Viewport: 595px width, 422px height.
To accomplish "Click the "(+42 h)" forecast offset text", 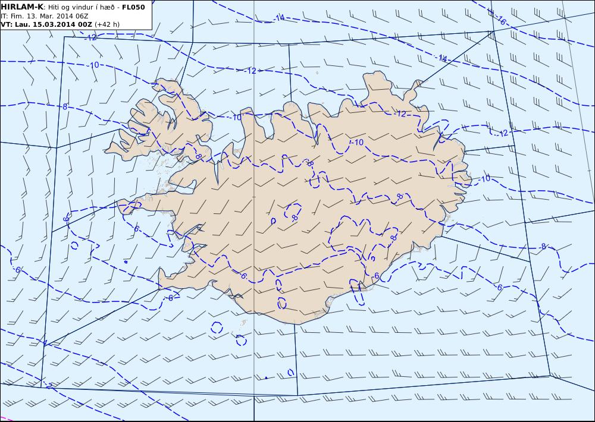I will [107, 24].
